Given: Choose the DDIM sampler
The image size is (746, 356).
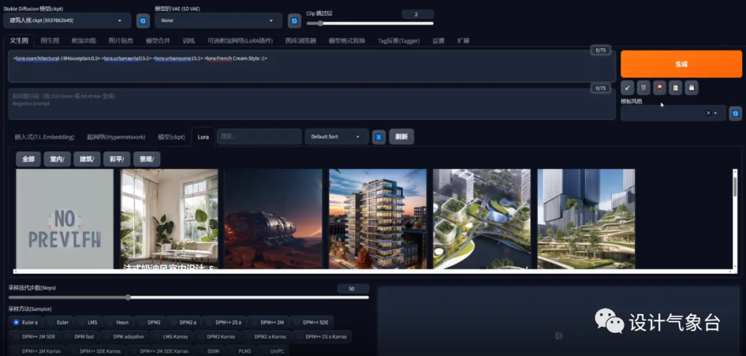Looking at the screenshot, I should [209, 350].
